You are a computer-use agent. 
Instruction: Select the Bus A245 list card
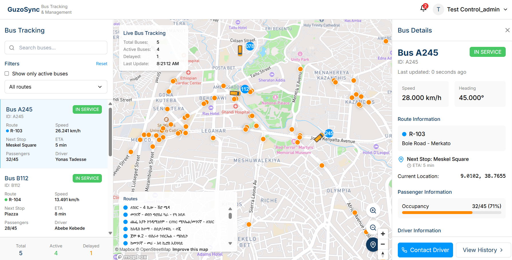[54, 134]
